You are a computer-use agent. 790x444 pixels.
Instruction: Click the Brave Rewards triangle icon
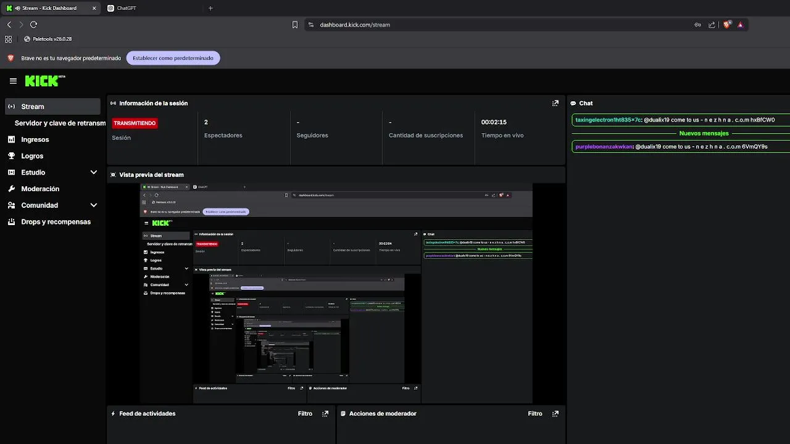740,25
